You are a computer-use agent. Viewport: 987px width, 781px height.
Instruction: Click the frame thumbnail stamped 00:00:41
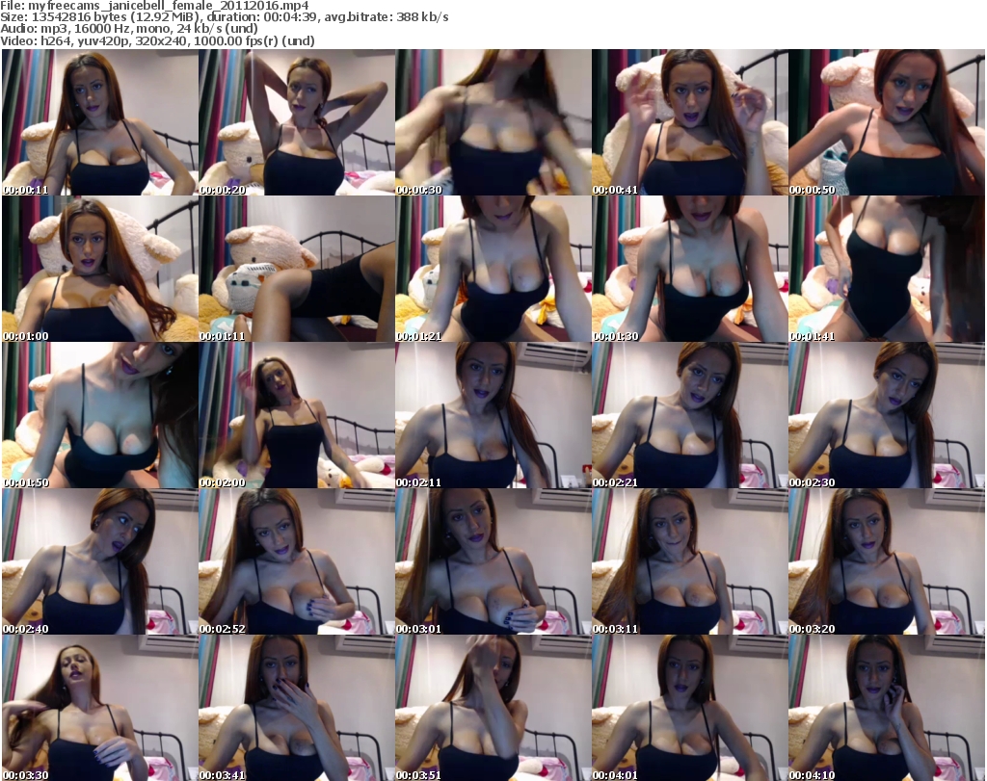690,122
